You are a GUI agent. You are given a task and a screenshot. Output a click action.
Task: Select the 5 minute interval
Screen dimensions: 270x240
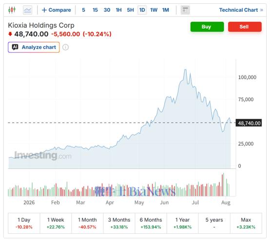click(x=83, y=10)
